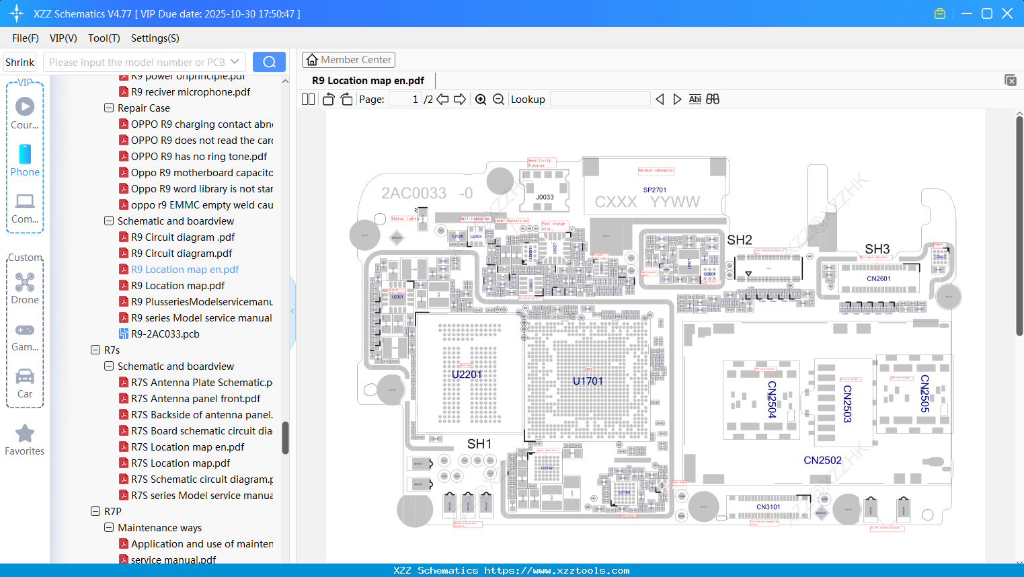
Task: Open the binoculars search tool
Action: (x=712, y=99)
